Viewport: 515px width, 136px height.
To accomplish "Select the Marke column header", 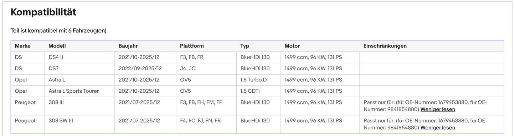I will point(23,46).
